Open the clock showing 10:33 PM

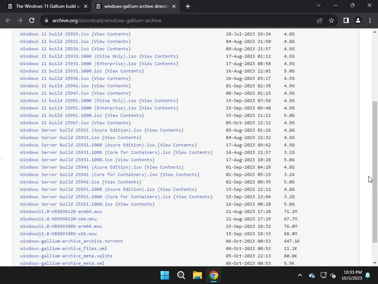[352, 275]
